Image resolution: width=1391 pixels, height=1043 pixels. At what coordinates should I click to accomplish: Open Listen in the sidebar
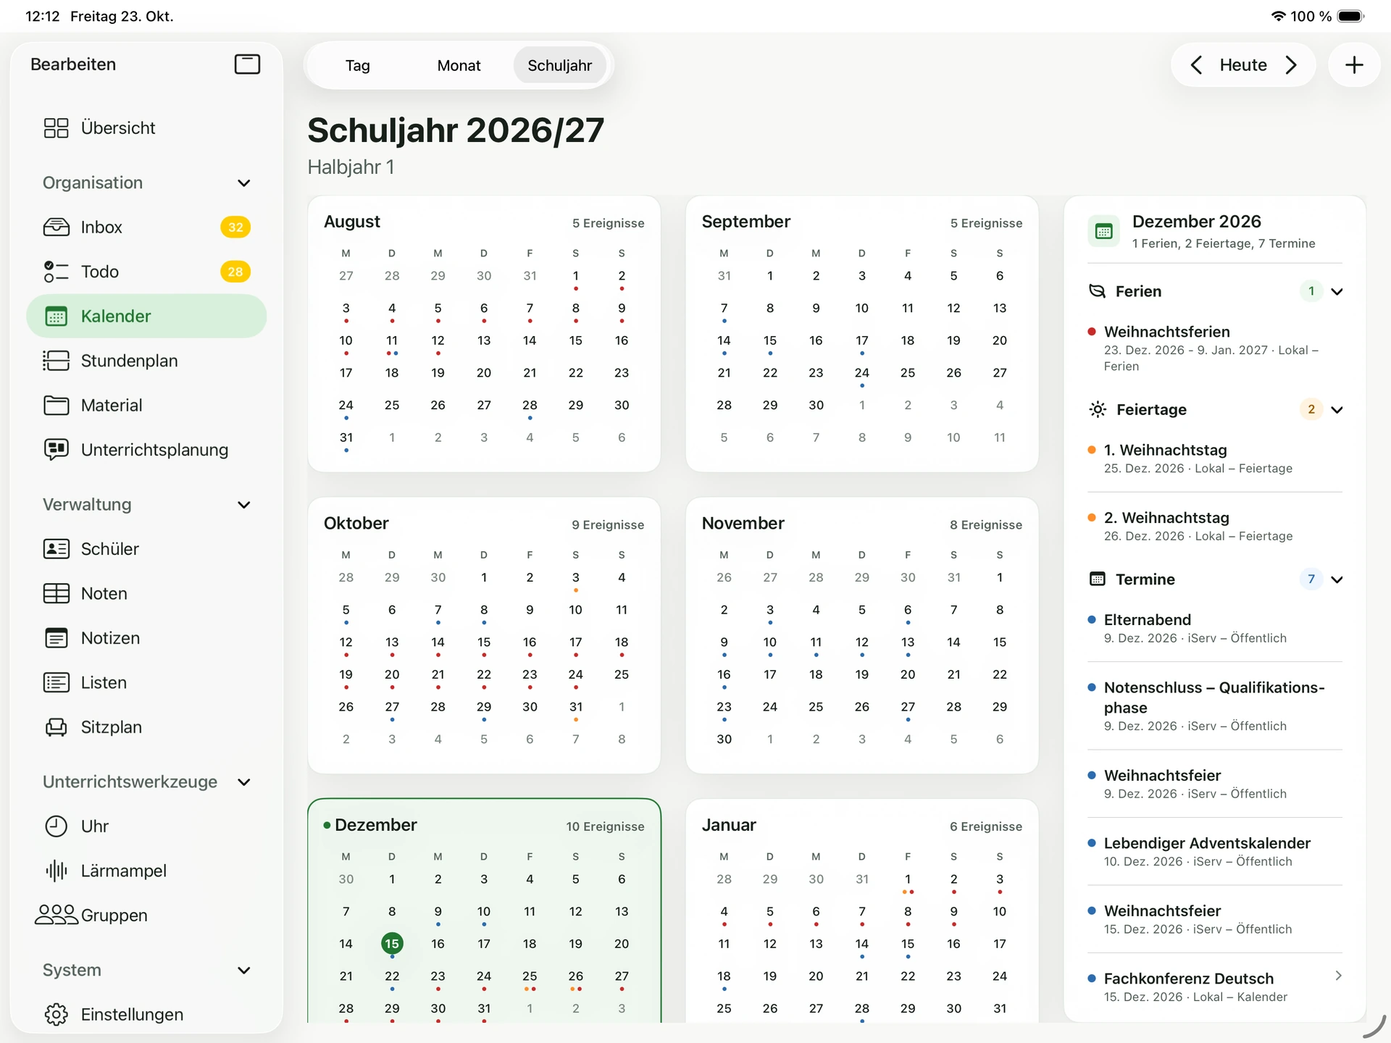[x=146, y=683]
